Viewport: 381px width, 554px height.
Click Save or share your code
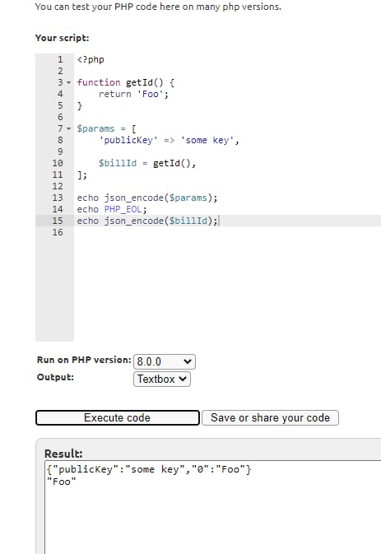tap(270, 417)
